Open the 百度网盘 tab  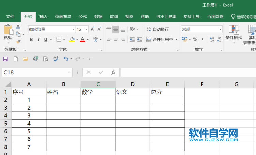pyautogui.click(x=215, y=17)
